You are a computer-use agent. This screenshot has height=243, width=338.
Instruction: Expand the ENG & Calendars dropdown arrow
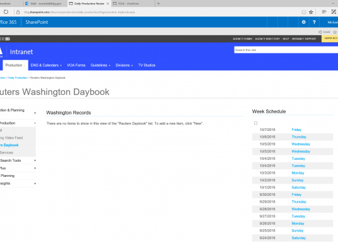pos(61,65)
